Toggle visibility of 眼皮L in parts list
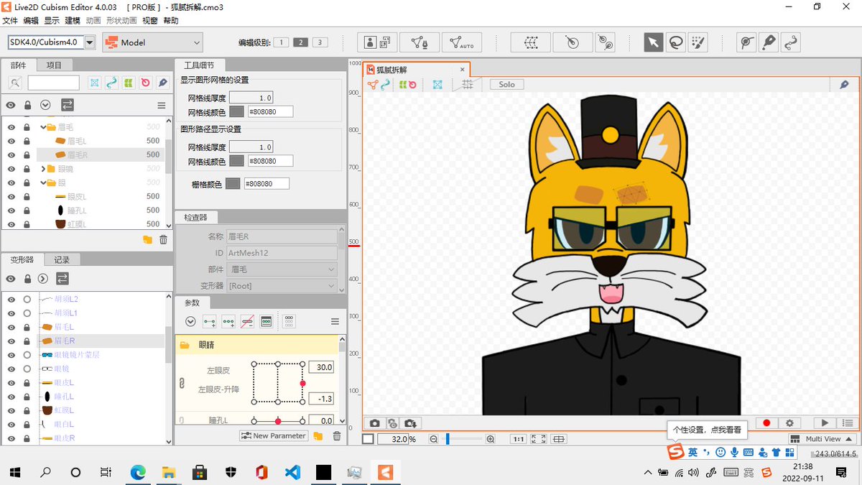This screenshot has width=862, height=485. [x=11, y=196]
